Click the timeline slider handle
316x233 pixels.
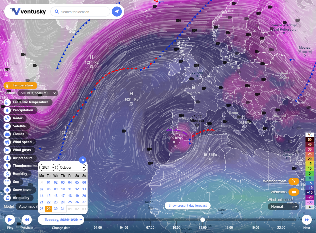pyautogui.click(x=203, y=220)
